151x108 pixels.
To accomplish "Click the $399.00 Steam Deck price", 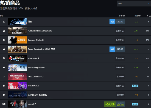I will pos(120,58).
